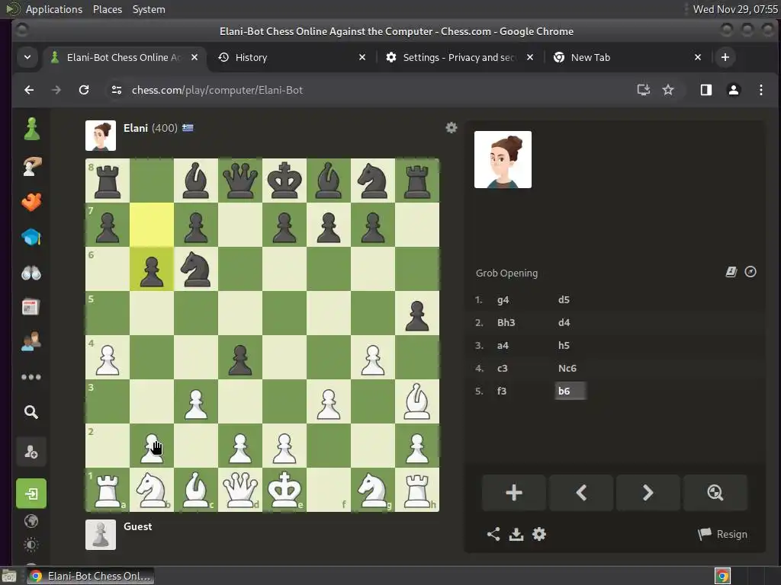The height and width of the screenshot is (585, 781).
Task: Switch to the New Tab tab
Action: point(628,57)
